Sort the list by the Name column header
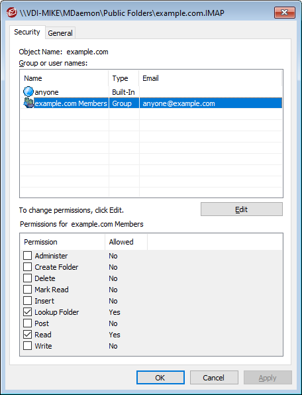This screenshot has height=395, width=302. click(x=64, y=78)
